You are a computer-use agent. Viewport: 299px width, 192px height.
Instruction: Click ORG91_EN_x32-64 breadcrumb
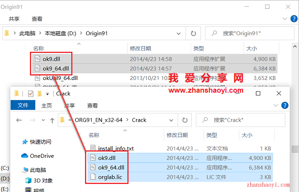tap(98, 120)
